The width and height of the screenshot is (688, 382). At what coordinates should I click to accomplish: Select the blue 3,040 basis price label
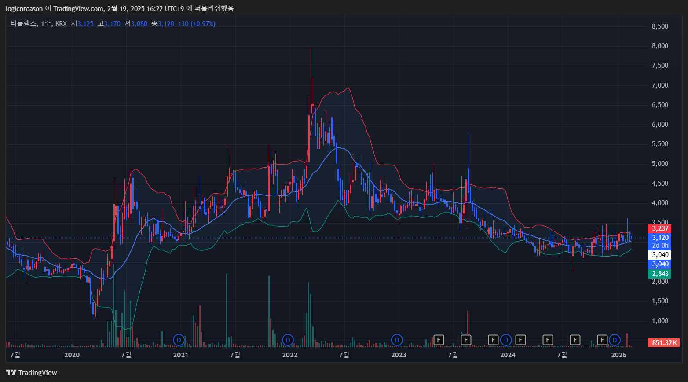659,264
